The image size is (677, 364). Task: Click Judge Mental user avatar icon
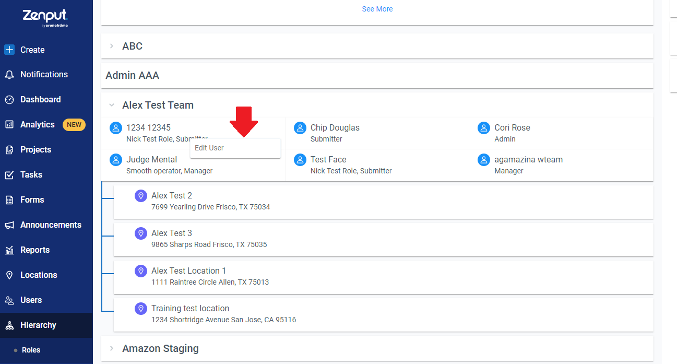tap(116, 160)
